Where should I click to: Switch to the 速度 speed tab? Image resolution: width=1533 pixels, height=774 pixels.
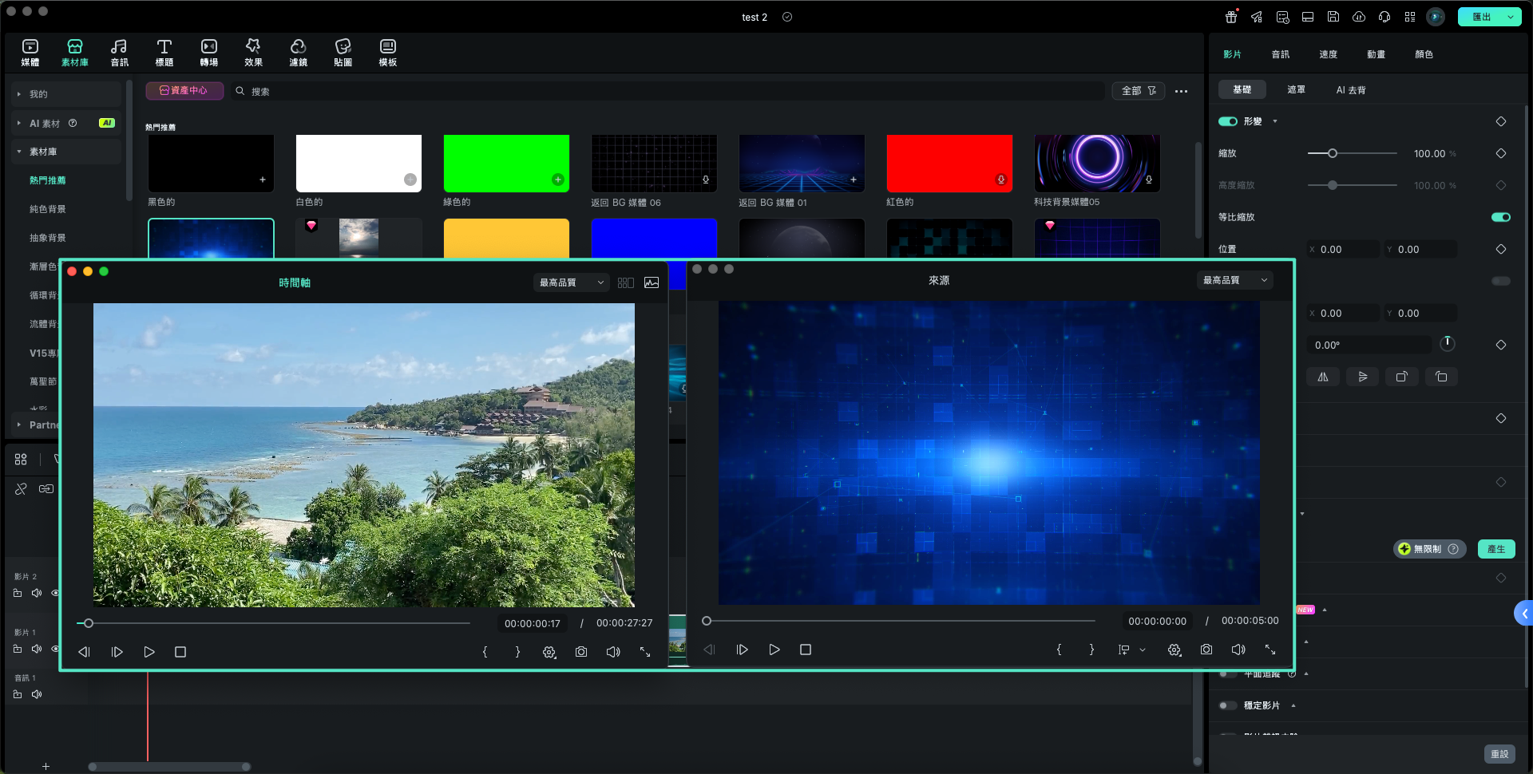tap(1328, 54)
